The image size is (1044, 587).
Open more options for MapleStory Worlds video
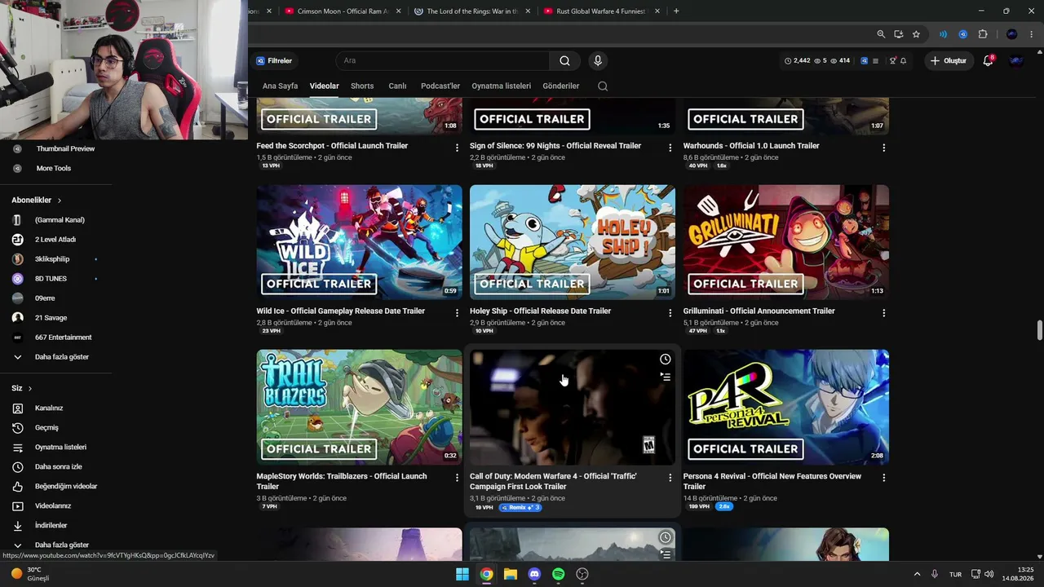(457, 478)
